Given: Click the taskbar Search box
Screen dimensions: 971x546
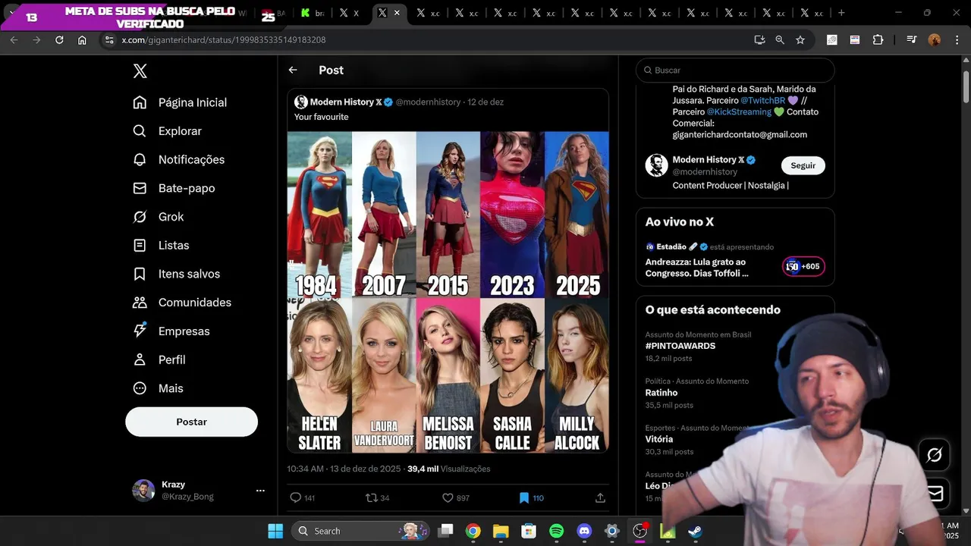Looking at the screenshot, I should click(x=361, y=531).
